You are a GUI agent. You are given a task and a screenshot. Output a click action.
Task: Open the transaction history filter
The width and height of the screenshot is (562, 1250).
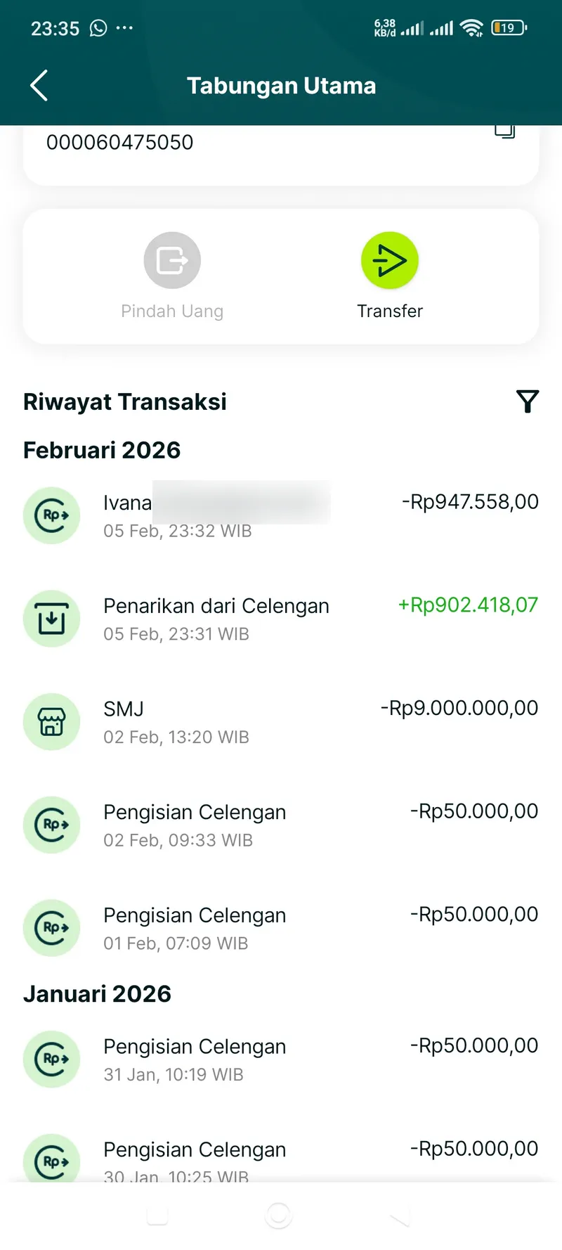click(x=528, y=401)
